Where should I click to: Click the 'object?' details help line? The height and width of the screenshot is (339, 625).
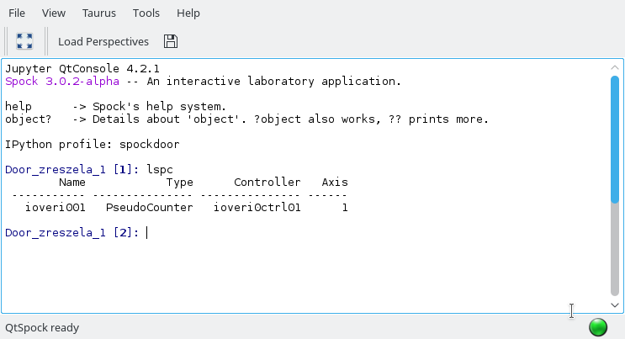pos(246,119)
